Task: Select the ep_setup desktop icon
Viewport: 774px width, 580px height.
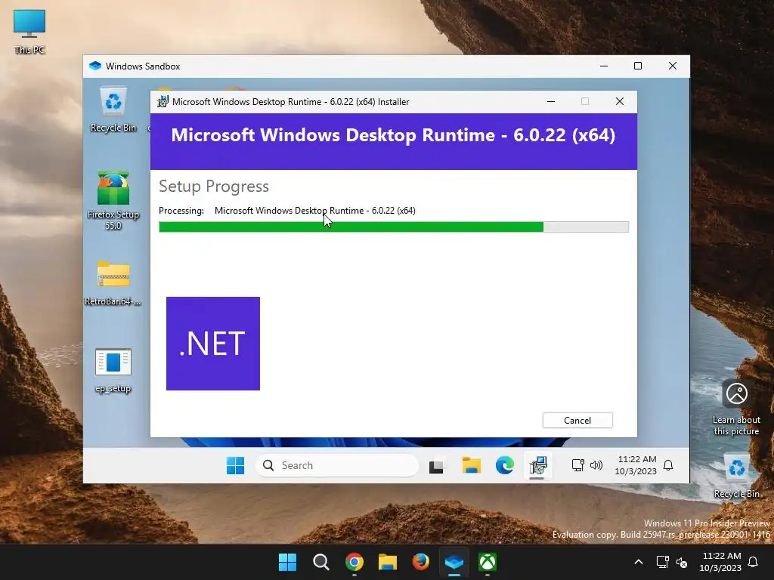Action: point(113,370)
